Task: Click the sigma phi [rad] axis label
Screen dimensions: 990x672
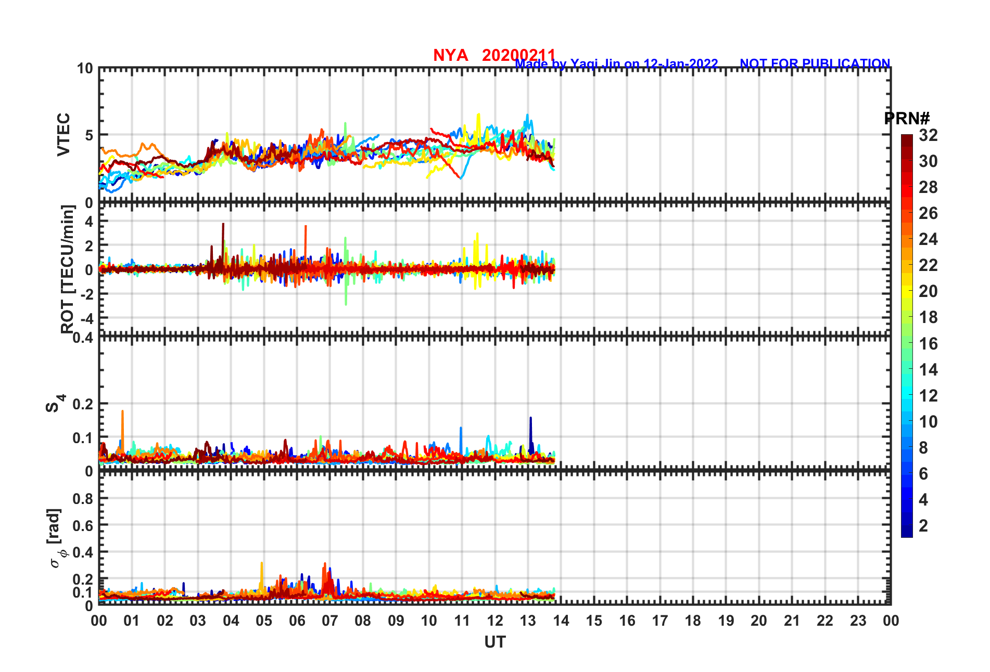Action: click(56, 538)
